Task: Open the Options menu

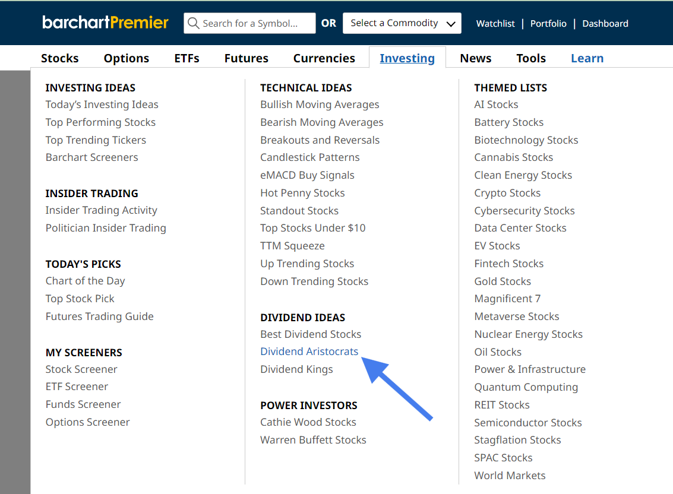Action: (126, 58)
